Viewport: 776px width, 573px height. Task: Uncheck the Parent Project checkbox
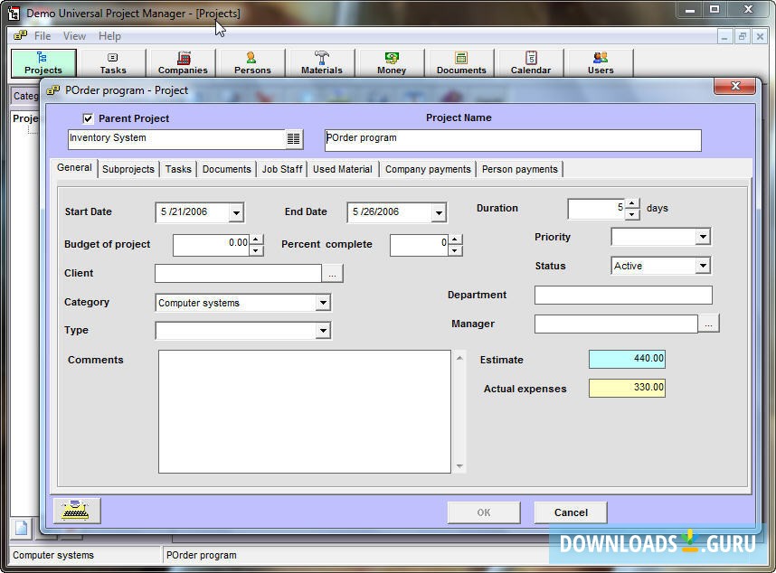click(x=88, y=118)
